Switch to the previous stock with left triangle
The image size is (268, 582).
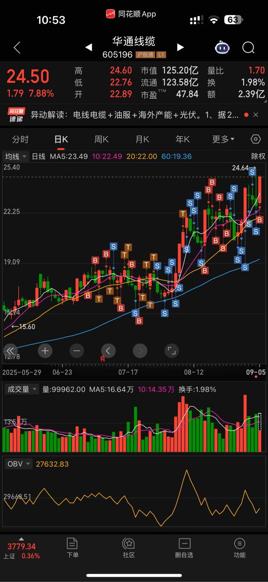[x=89, y=47]
